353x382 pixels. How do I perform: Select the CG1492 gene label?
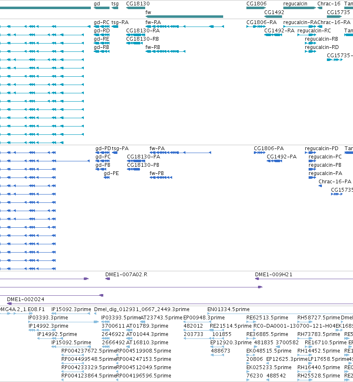tap(274, 12)
